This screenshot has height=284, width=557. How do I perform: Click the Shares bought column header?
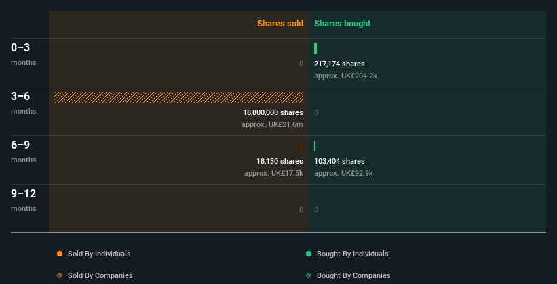point(343,24)
